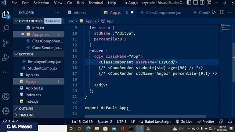
Task: Click the src breadcrumb
Action: (x=71, y=21)
